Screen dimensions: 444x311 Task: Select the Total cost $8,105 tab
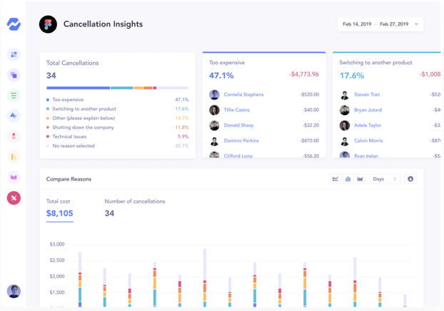coord(60,210)
